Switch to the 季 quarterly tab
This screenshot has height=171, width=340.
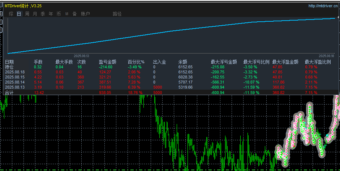(x=43, y=14)
